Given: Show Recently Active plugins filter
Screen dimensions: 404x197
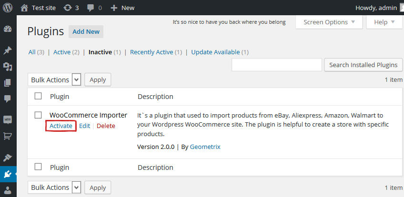Looking at the screenshot, I should coord(151,52).
